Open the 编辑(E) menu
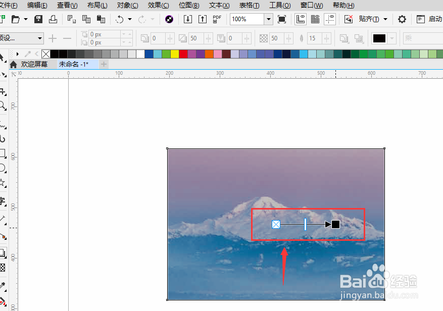The image size is (443, 311). (x=37, y=5)
